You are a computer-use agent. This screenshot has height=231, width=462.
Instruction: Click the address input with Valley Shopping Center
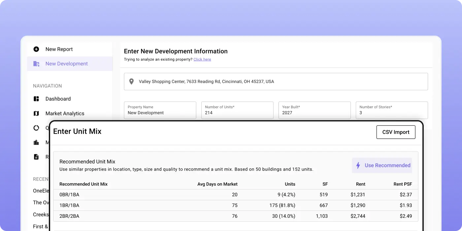(x=276, y=82)
